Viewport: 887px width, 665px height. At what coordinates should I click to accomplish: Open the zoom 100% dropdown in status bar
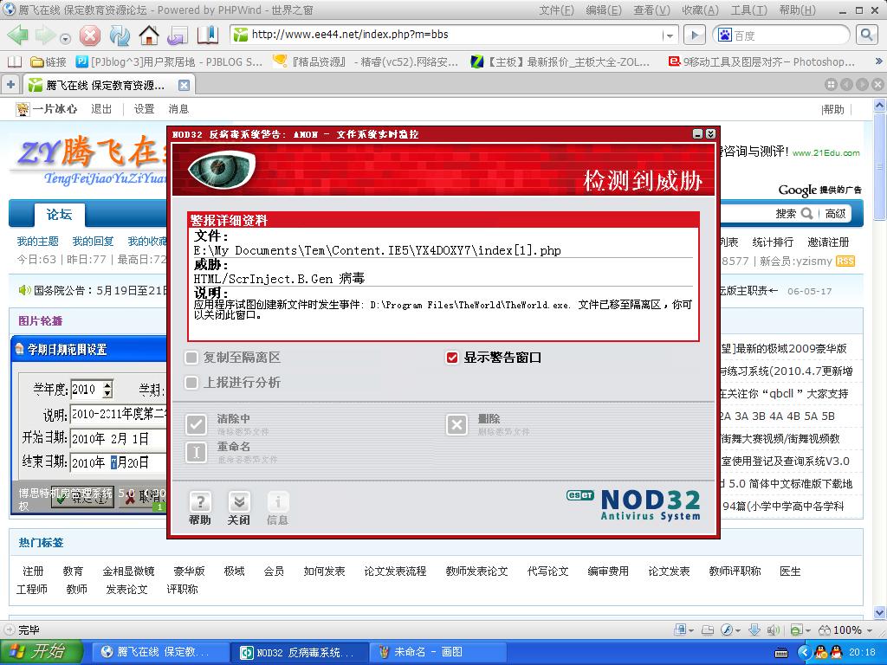click(852, 630)
